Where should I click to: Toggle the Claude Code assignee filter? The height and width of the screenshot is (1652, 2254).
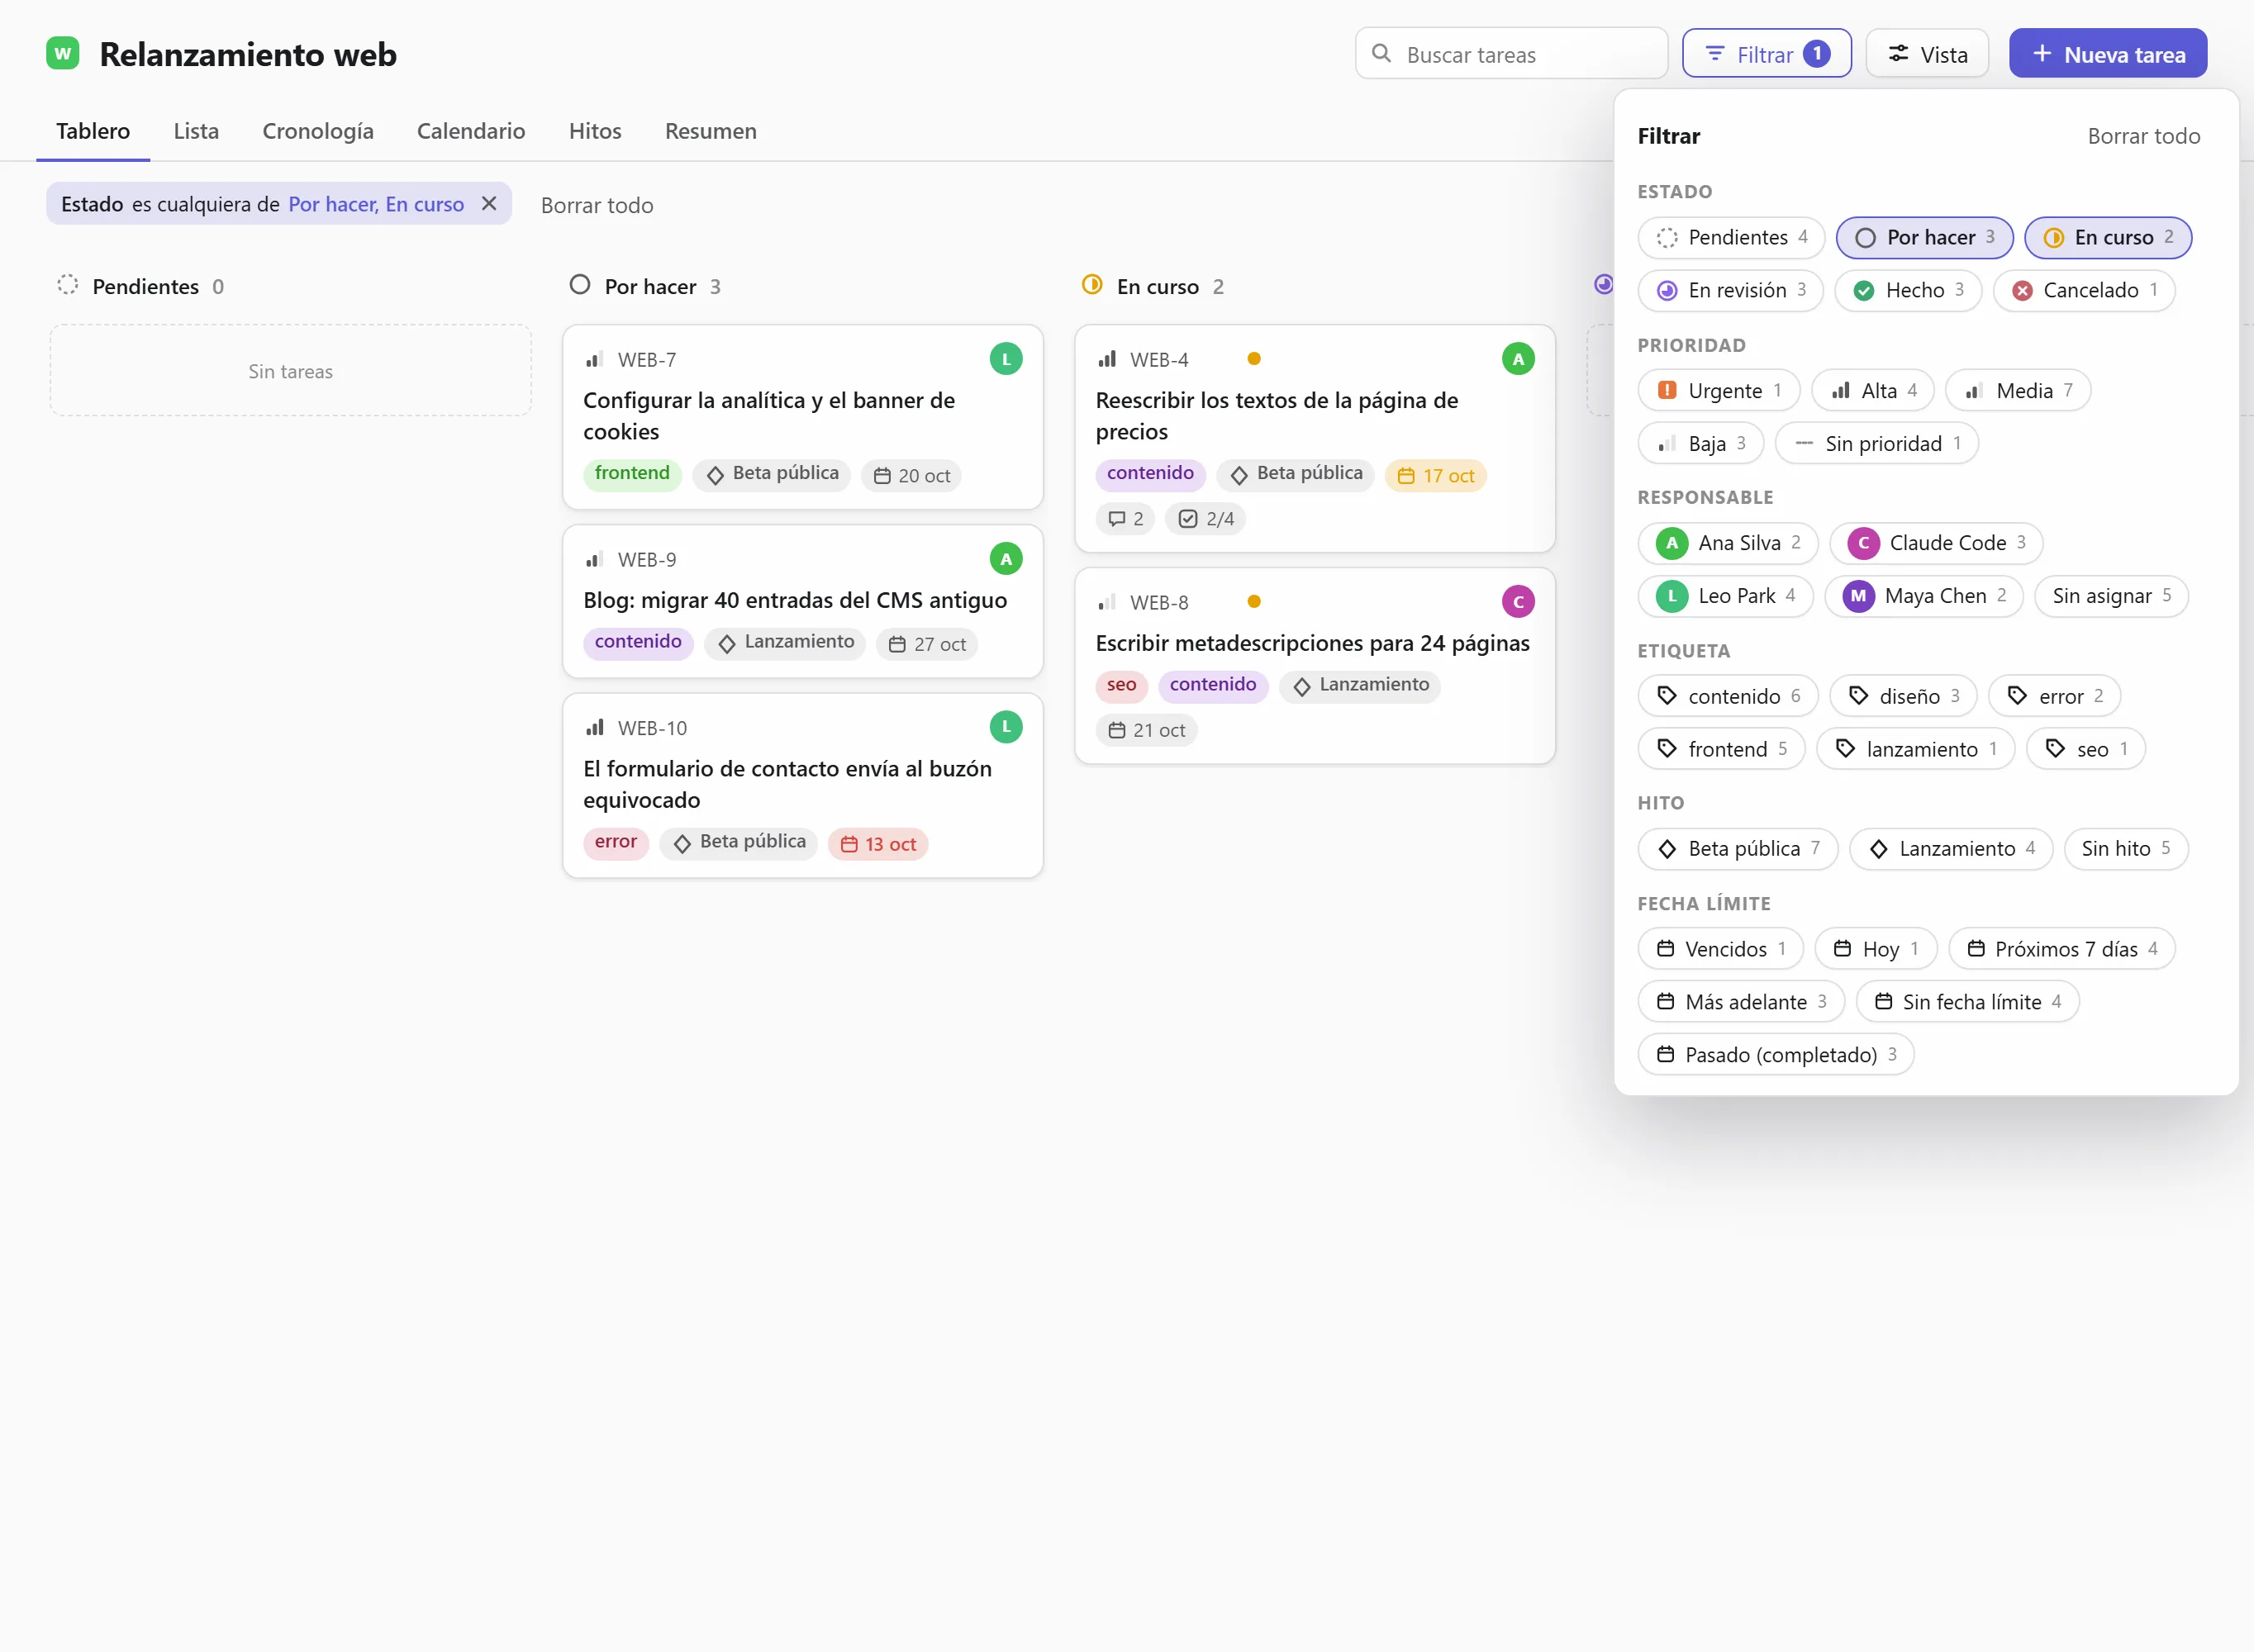(1935, 543)
